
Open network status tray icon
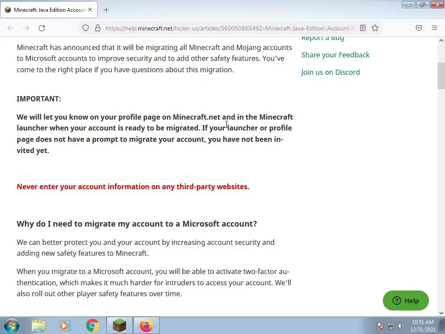pos(391,326)
